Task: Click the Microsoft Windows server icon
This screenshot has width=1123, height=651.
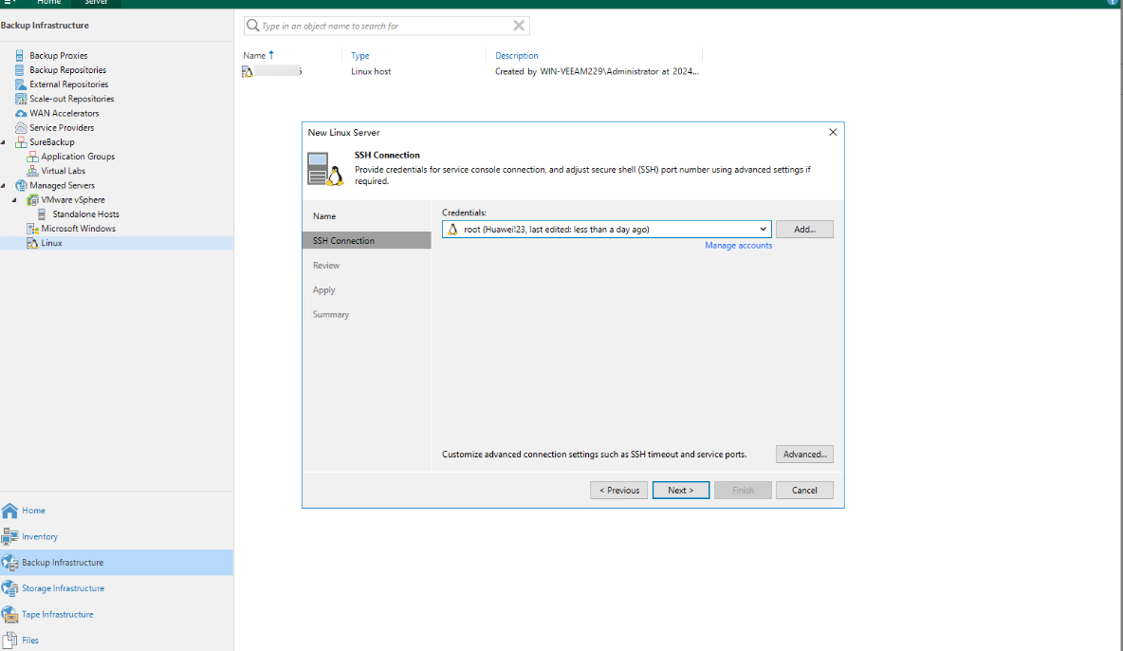Action: point(32,229)
